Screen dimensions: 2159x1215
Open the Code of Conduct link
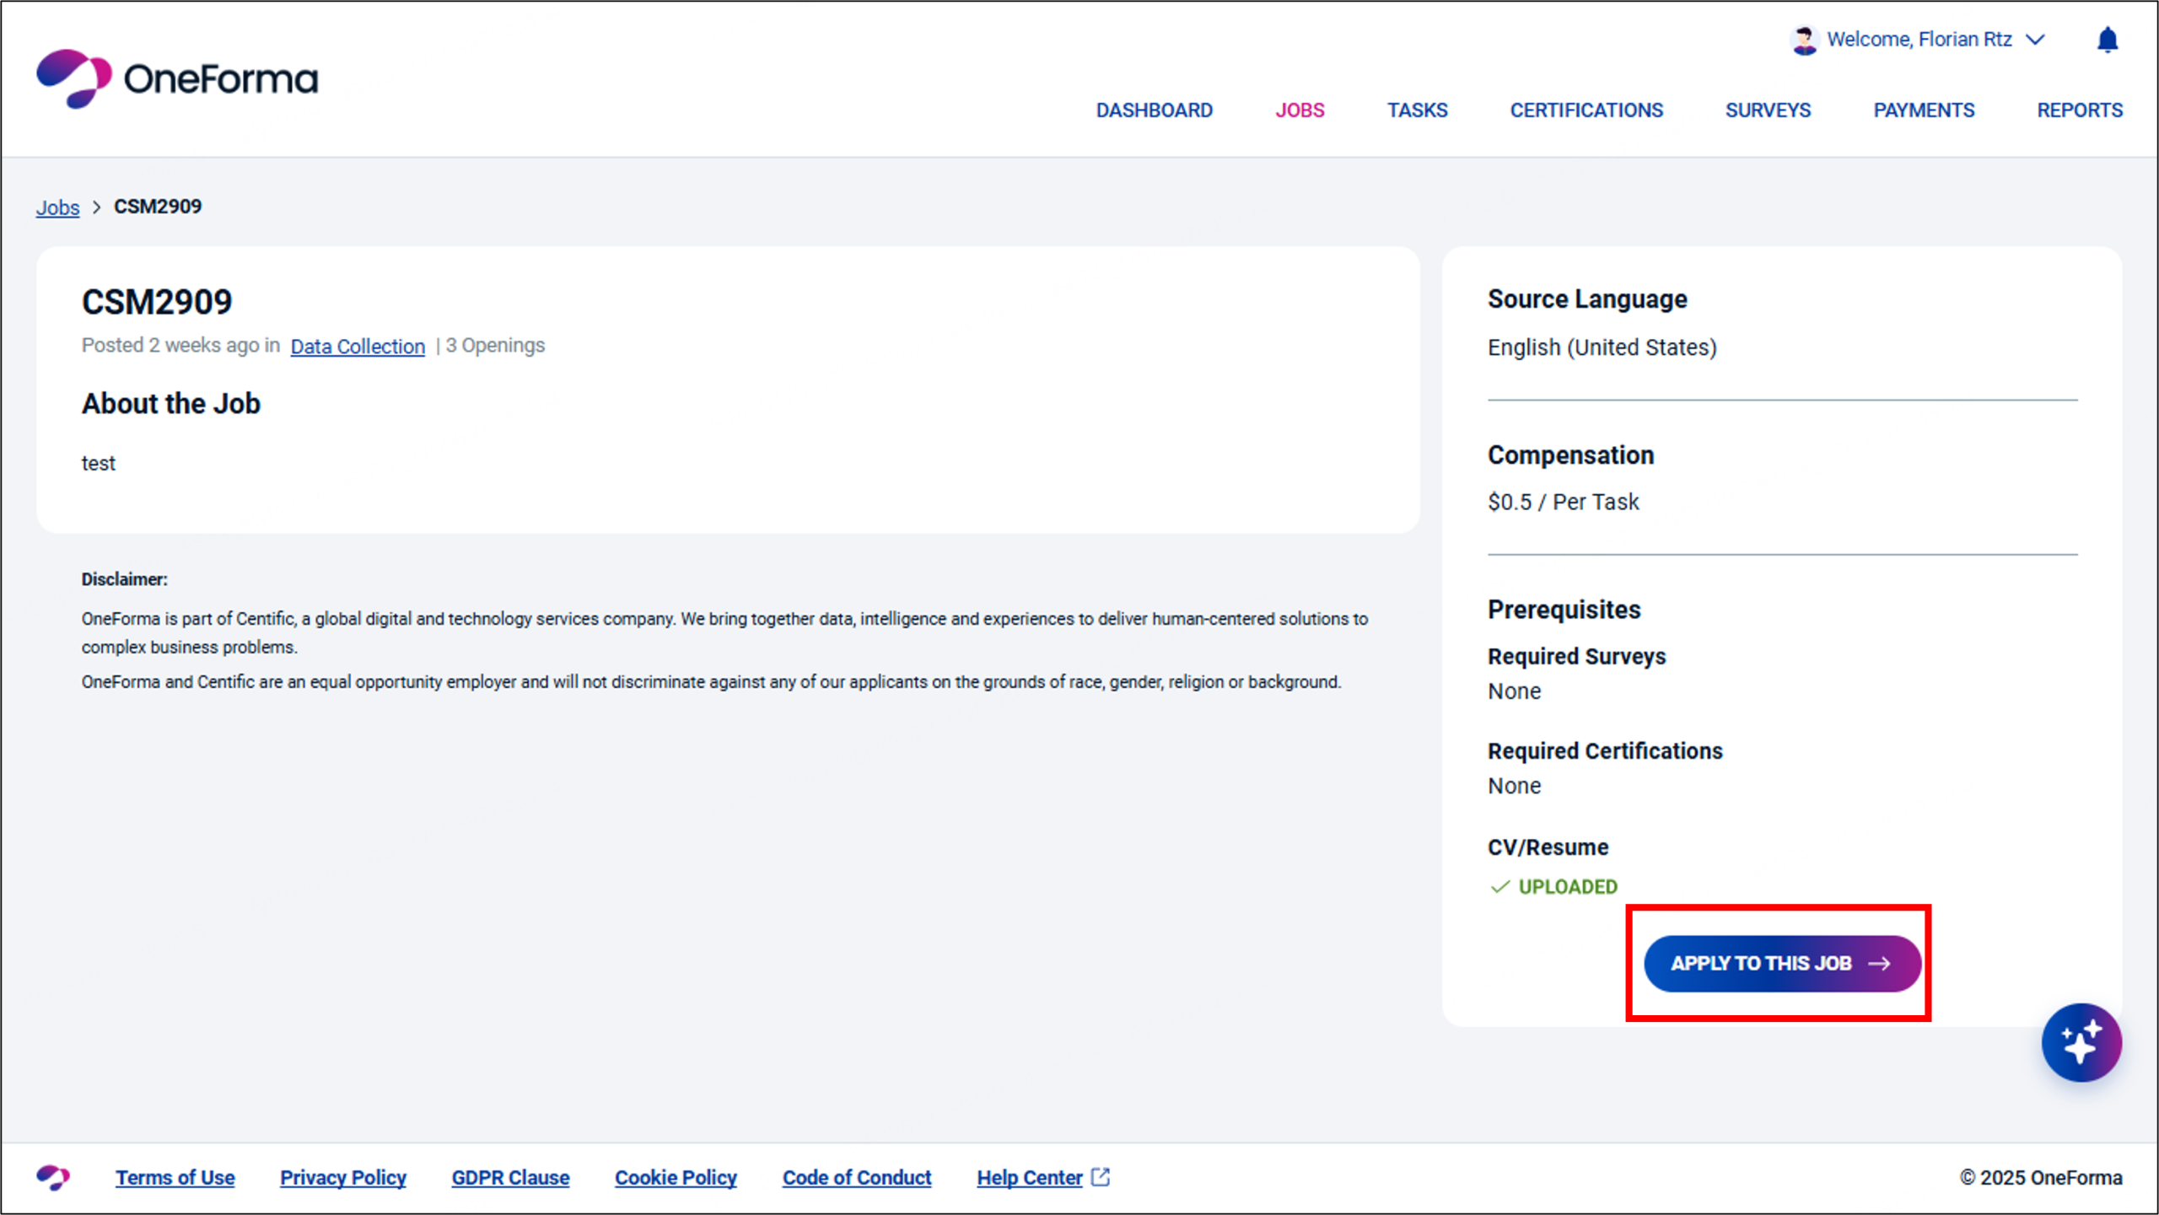click(856, 1177)
